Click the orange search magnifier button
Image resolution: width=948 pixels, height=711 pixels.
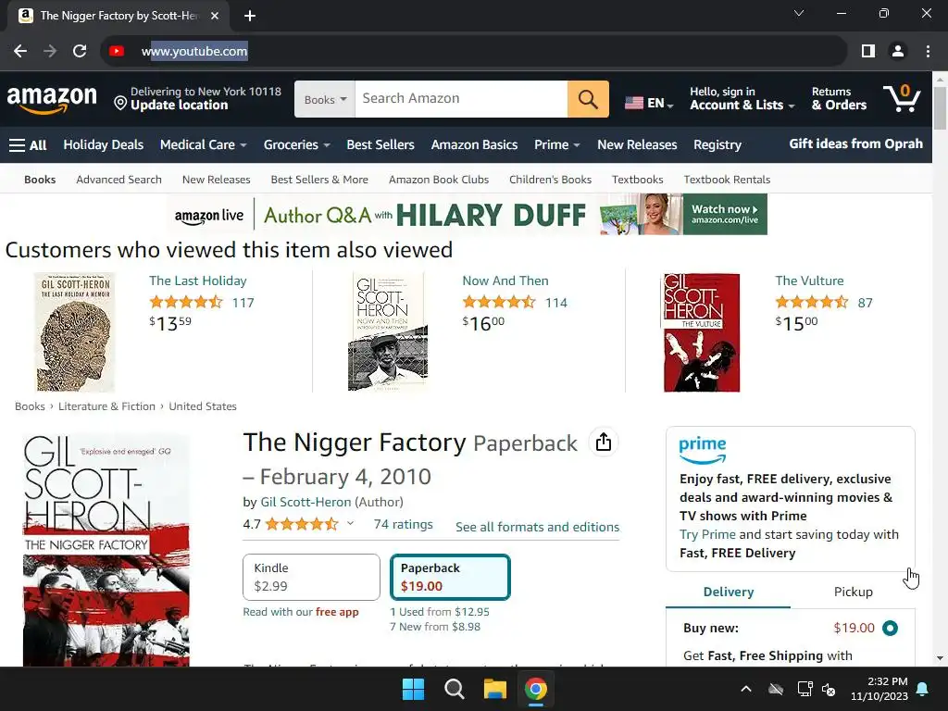(588, 99)
